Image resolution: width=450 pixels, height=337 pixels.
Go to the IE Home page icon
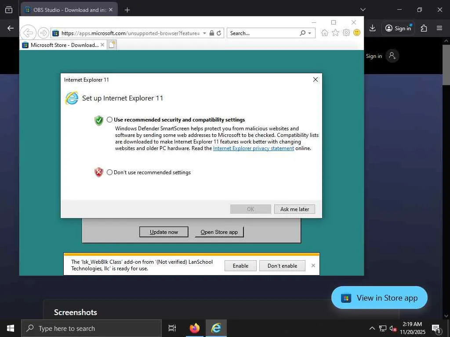coord(325,32)
